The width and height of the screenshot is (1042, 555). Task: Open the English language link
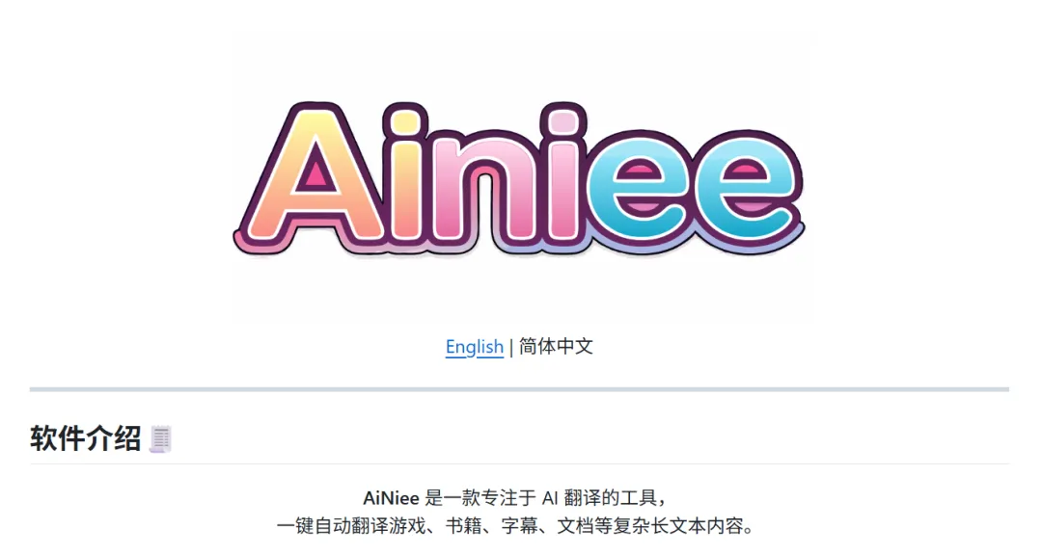[475, 347]
